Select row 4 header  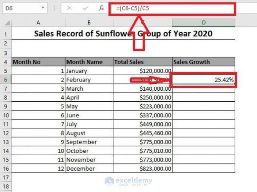6,62
